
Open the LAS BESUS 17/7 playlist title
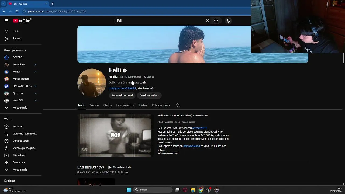click(91, 167)
